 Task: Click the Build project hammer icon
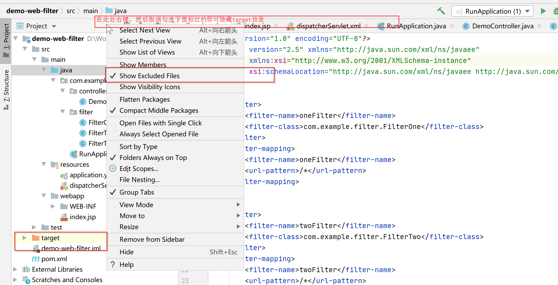(441, 11)
